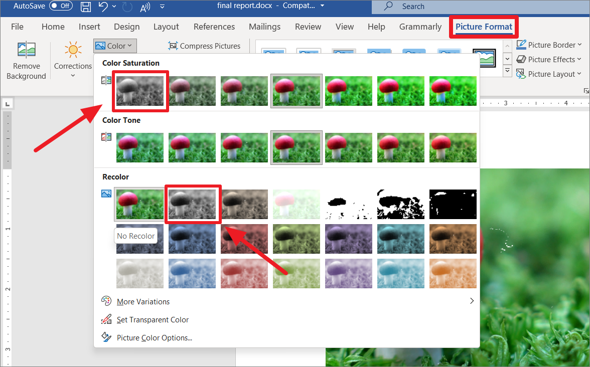Choose the 0% saturation grayscale mushroom thumbnail
The image size is (590, 367).
[x=140, y=91]
